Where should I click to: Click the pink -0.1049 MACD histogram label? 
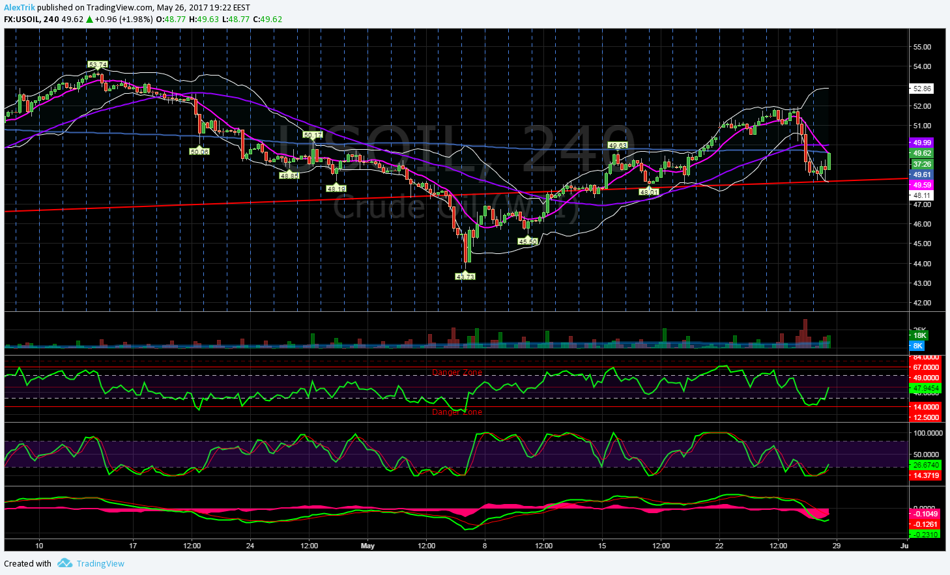click(x=925, y=514)
